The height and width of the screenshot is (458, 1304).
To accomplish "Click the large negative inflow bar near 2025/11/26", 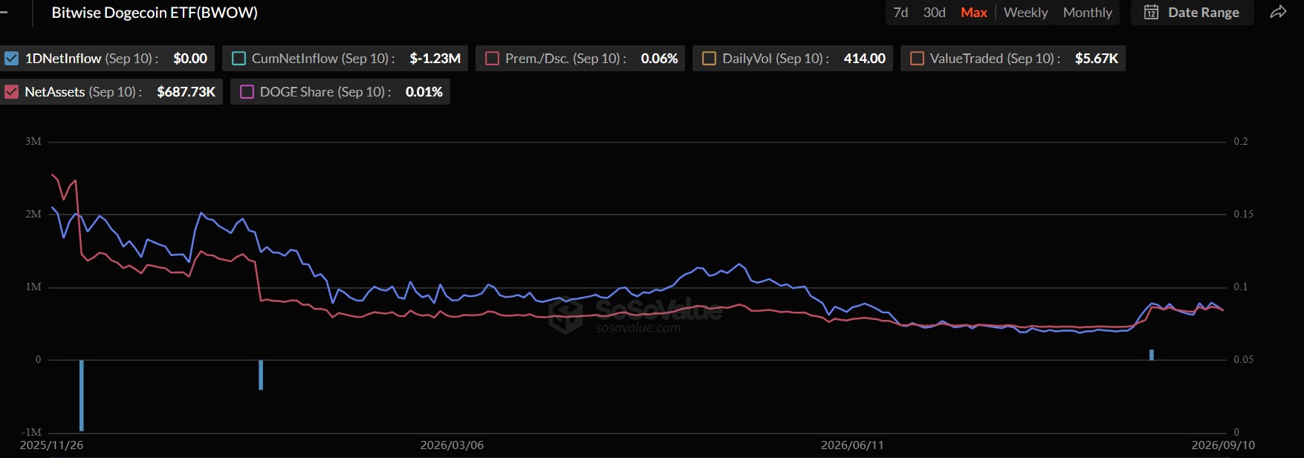I will pos(82,395).
